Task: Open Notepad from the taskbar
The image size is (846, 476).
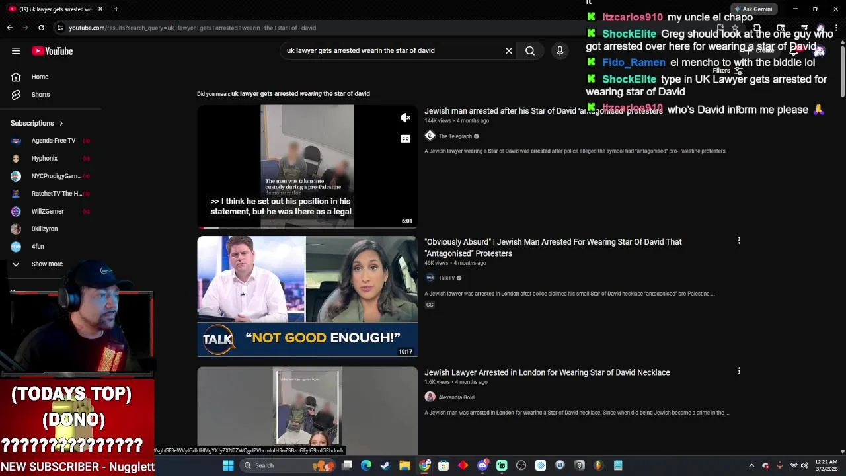Action: (618, 465)
